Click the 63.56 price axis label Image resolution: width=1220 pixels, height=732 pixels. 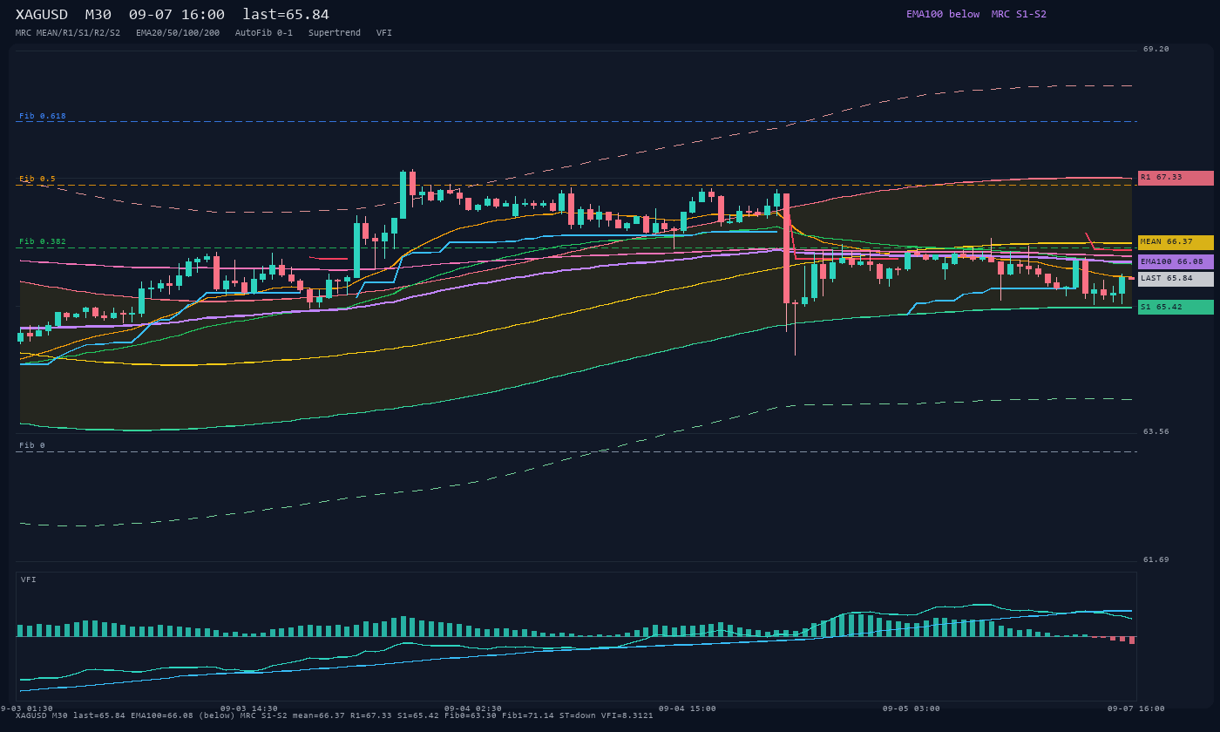[x=1156, y=431]
